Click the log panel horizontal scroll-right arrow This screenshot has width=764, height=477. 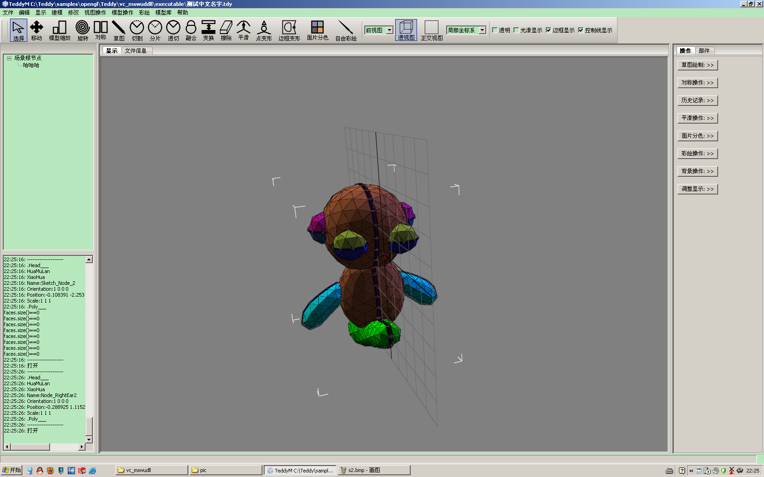tap(82, 447)
